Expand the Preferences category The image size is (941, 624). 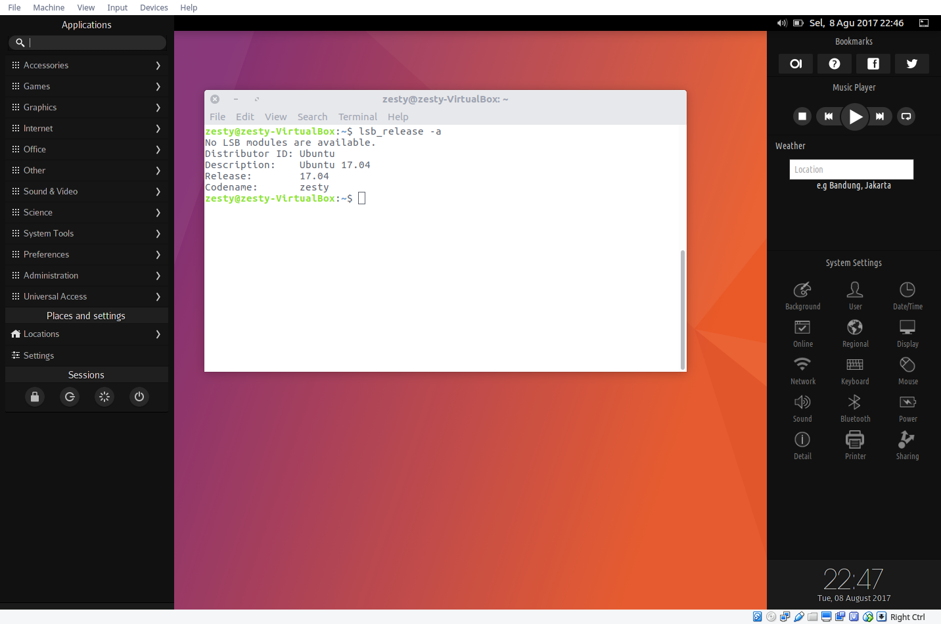(87, 254)
